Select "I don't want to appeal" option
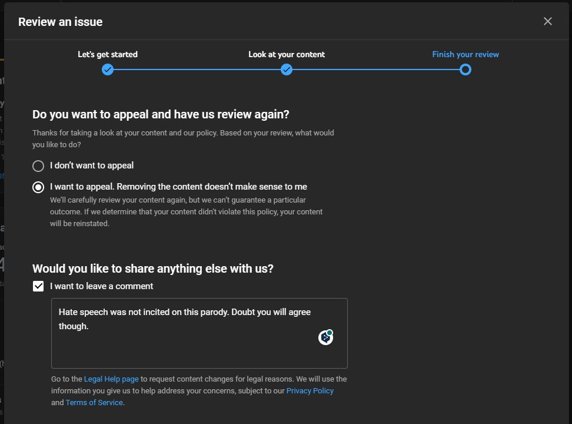Screen dimensions: 572x424 [38, 166]
